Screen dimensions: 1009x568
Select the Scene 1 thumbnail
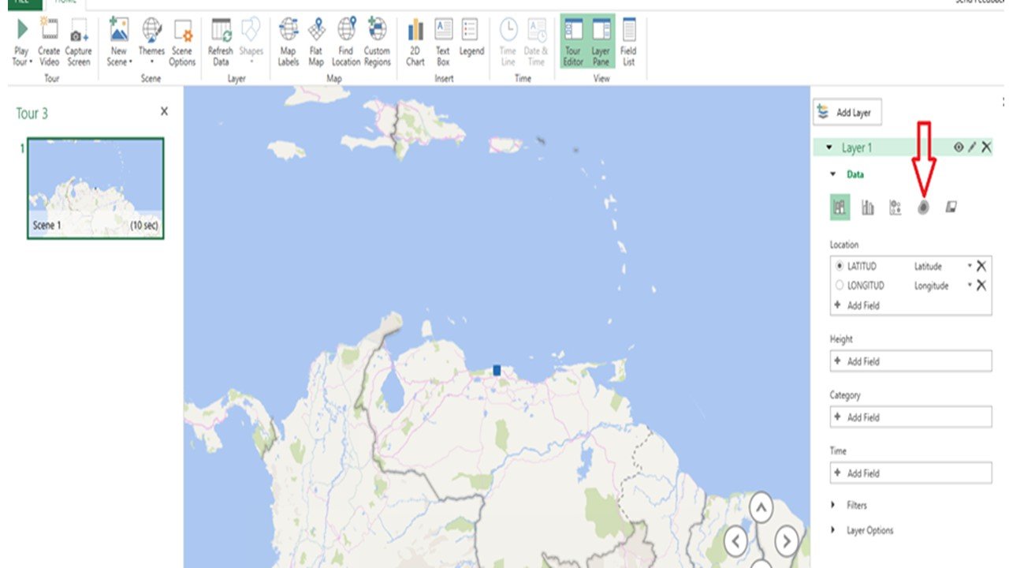pos(95,188)
